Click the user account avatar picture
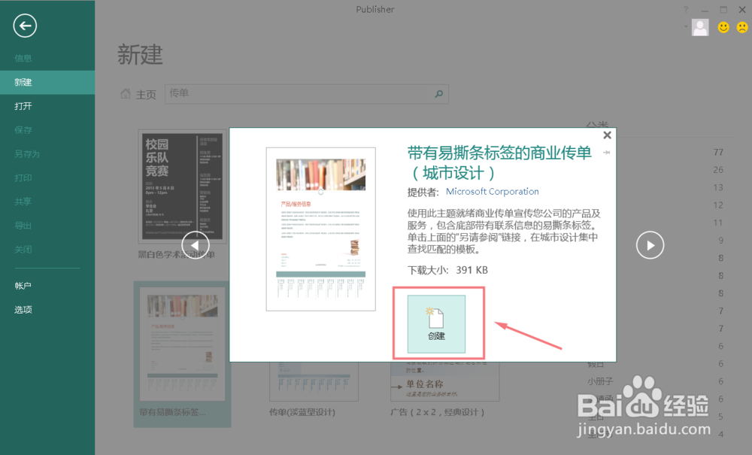Viewport: 752px width, 455px height. pyautogui.click(x=700, y=27)
